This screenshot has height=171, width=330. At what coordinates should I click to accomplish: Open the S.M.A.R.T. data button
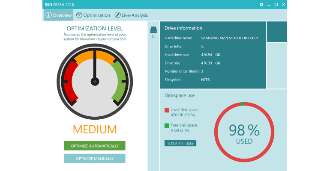[x=180, y=143]
